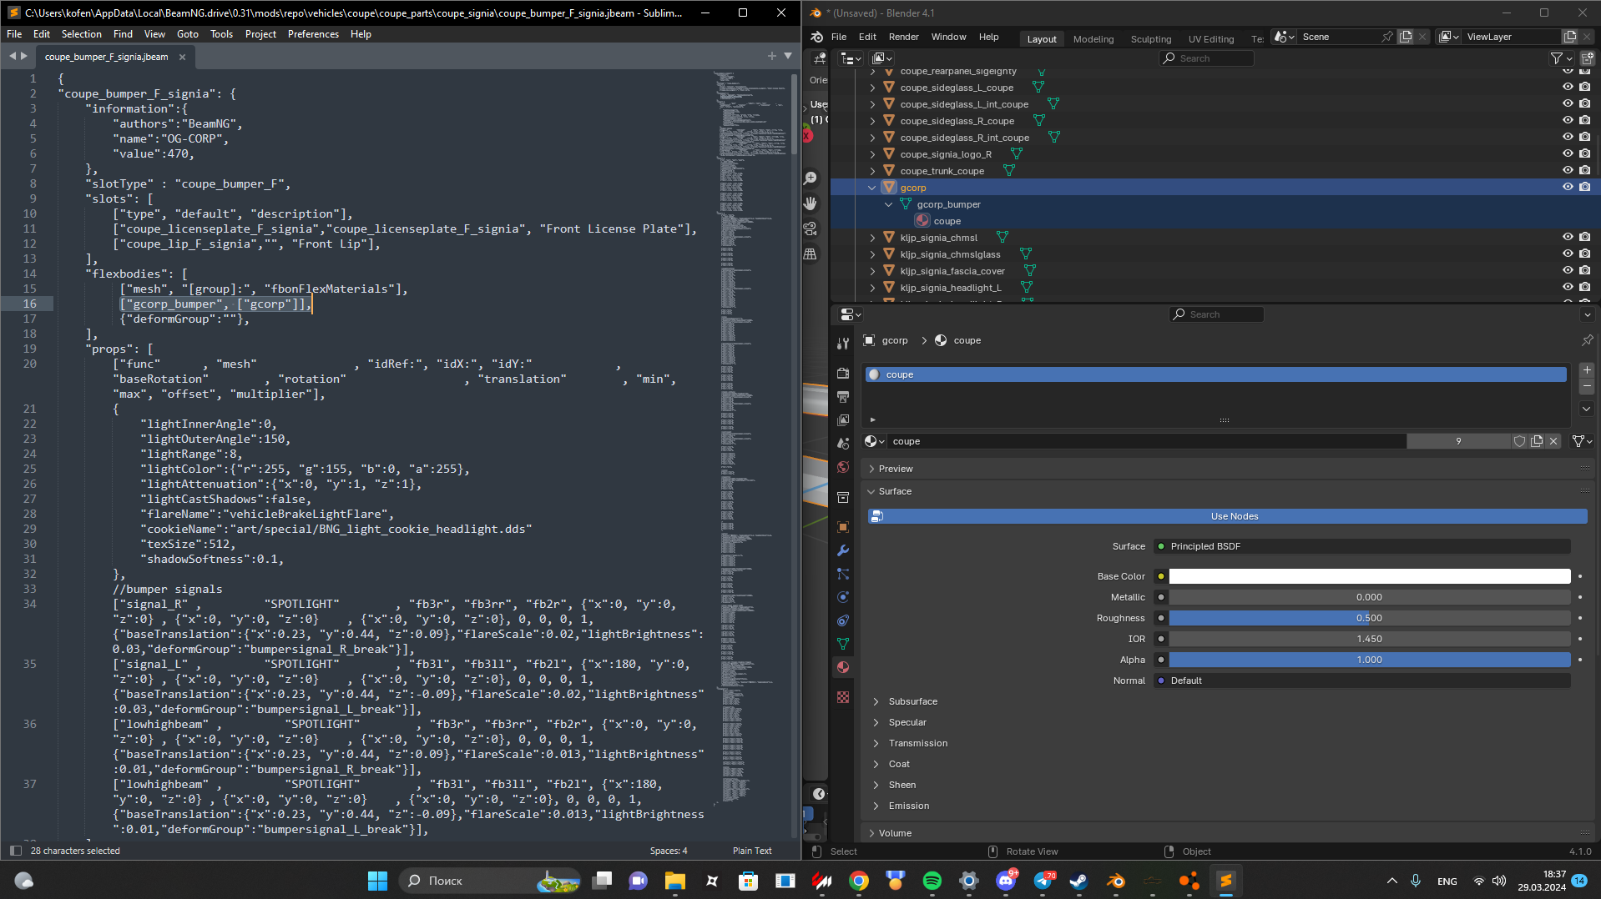Duplicate the coupe material with new material icon
1601x899 pixels.
click(1537, 441)
